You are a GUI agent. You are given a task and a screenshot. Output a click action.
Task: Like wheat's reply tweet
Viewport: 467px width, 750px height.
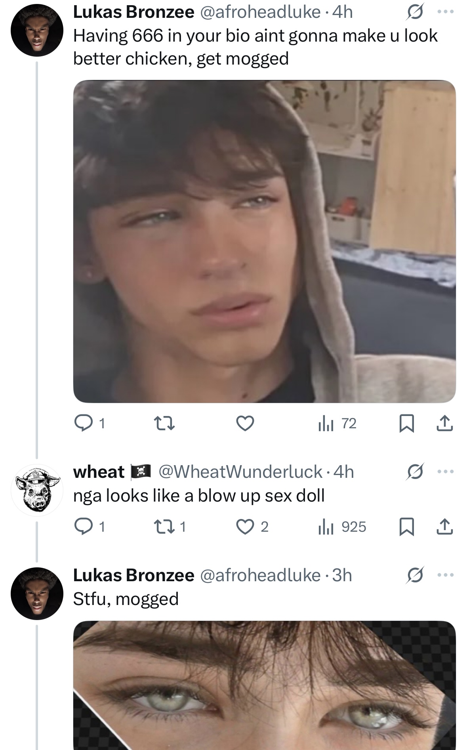(245, 527)
